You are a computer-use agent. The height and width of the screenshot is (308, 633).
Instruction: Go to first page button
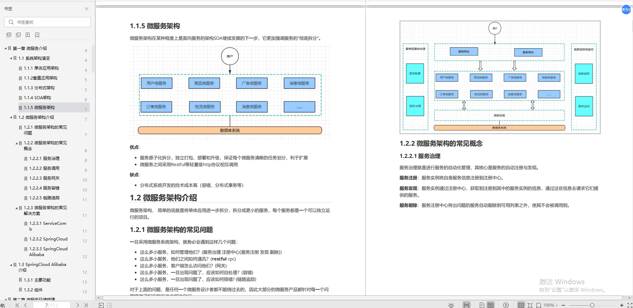[17, 305]
